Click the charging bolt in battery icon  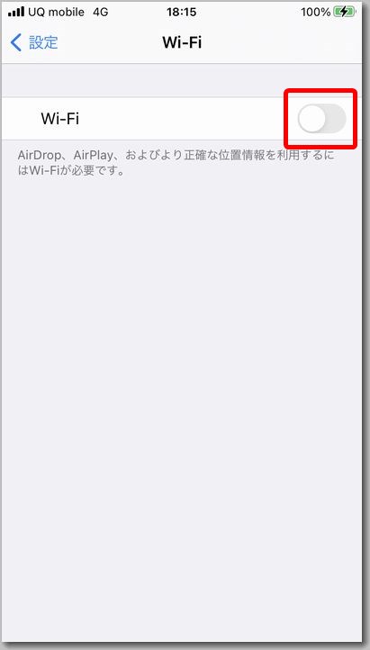[344, 12]
